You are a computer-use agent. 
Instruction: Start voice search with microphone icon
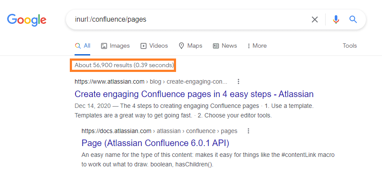click(336, 19)
